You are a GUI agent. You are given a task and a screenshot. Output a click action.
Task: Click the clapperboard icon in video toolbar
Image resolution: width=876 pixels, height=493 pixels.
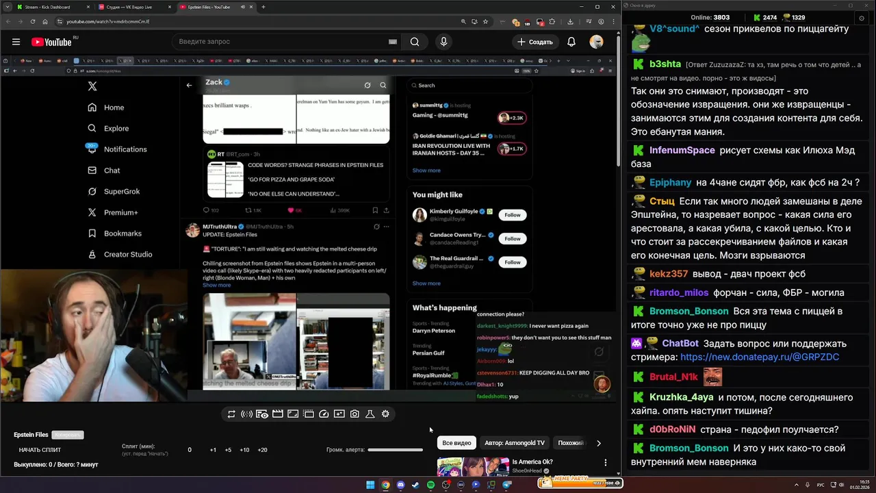[x=278, y=414]
